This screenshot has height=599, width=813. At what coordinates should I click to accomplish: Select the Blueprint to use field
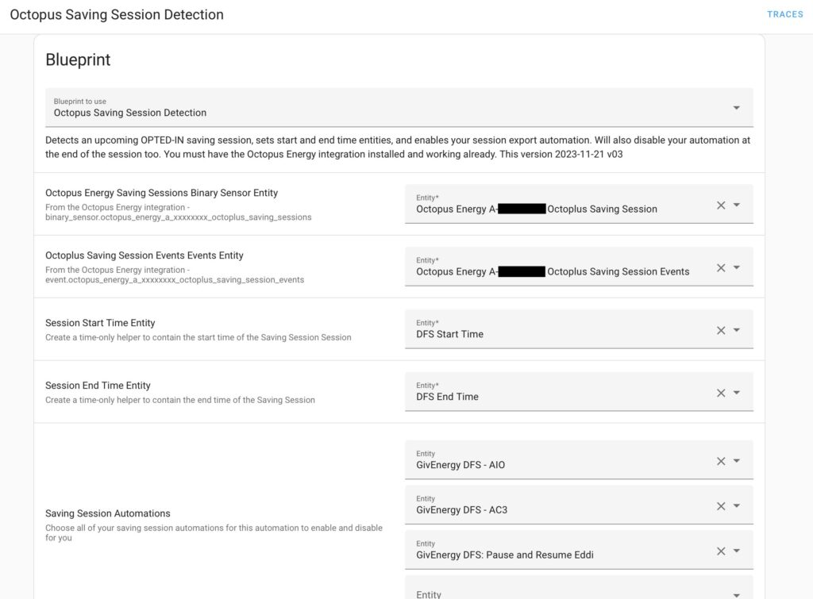[x=399, y=107]
